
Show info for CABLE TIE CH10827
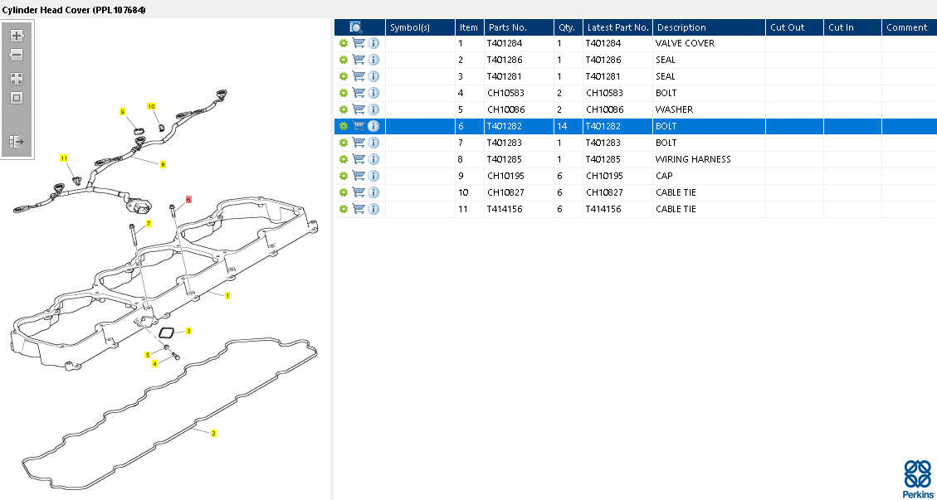tap(373, 192)
